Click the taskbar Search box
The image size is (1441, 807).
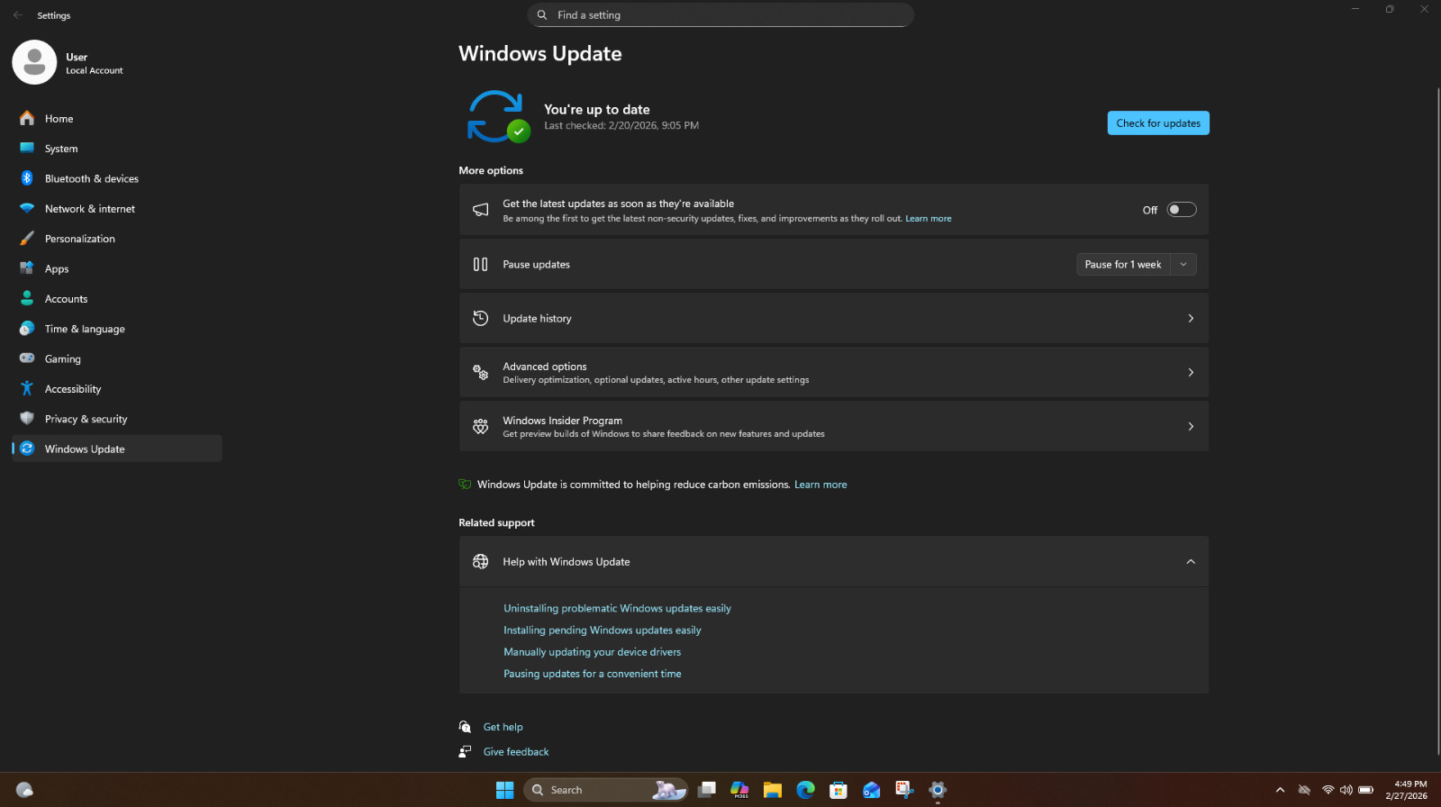point(605,790)
